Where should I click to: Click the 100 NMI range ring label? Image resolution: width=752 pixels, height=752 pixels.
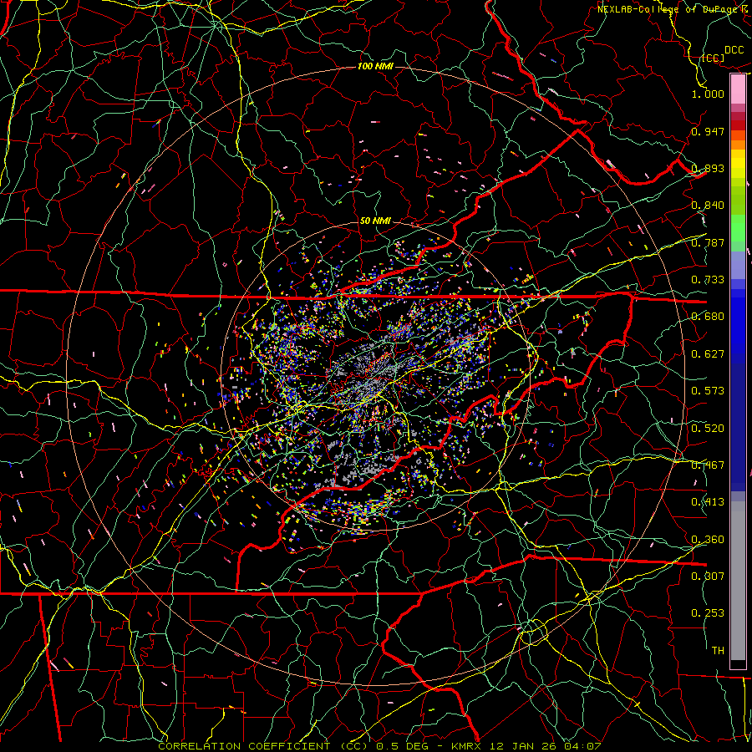[375, 66]
